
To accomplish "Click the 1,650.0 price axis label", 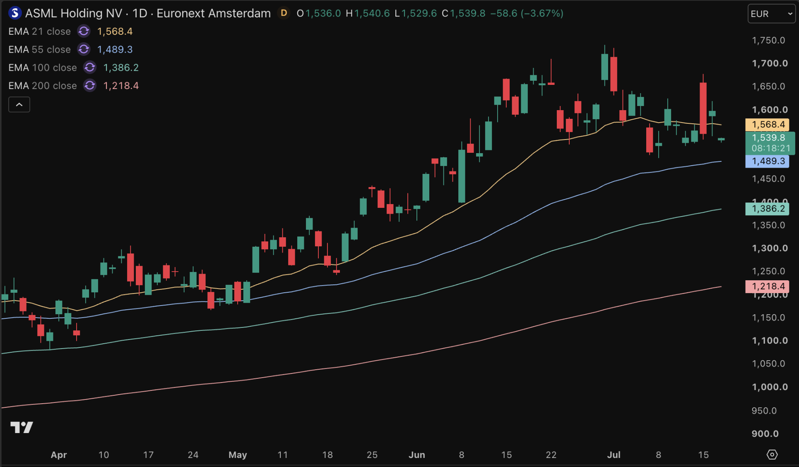I will point(768,86).
